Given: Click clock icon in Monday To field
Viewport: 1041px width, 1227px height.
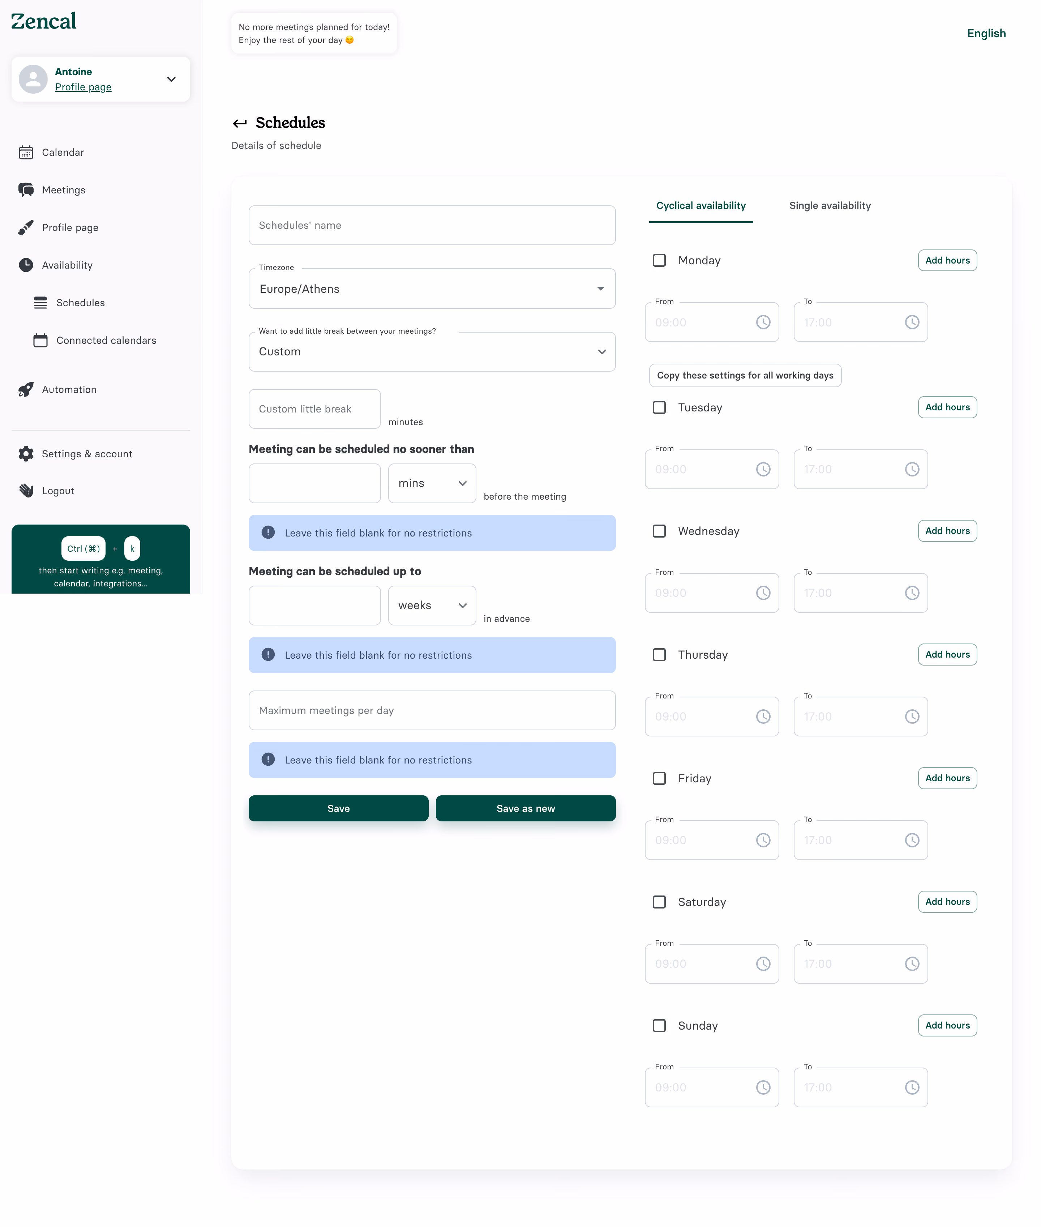Looking at the screenshot, I should click(912, 322).
